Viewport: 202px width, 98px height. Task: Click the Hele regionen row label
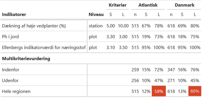pos(16,91)
